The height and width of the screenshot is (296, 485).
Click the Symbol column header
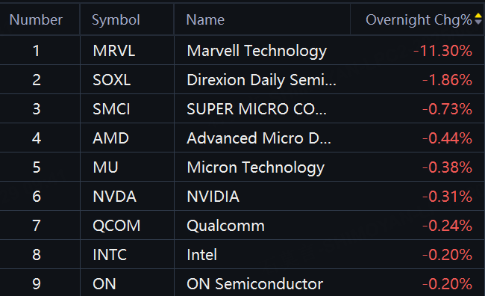click(116, 20)
